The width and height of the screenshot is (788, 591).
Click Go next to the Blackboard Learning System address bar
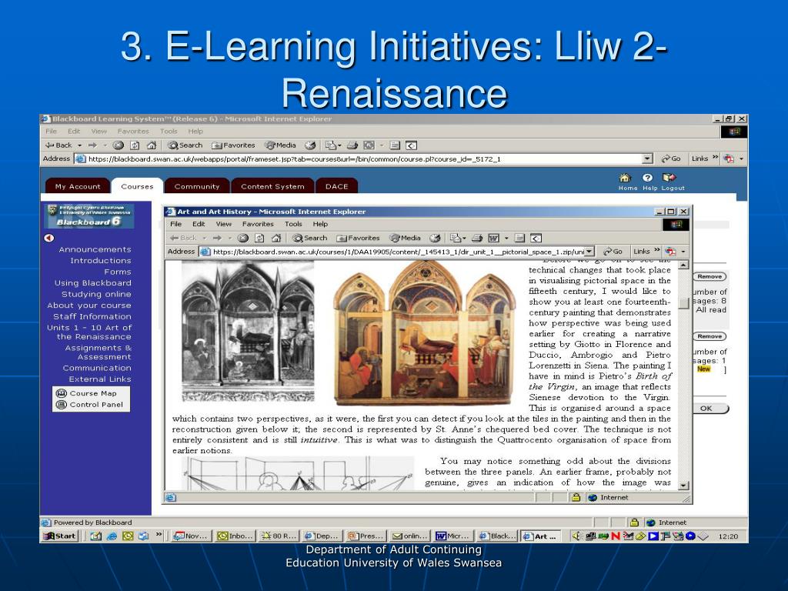click(x=671, y=159)
